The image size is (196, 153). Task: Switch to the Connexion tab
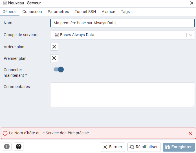32,12
